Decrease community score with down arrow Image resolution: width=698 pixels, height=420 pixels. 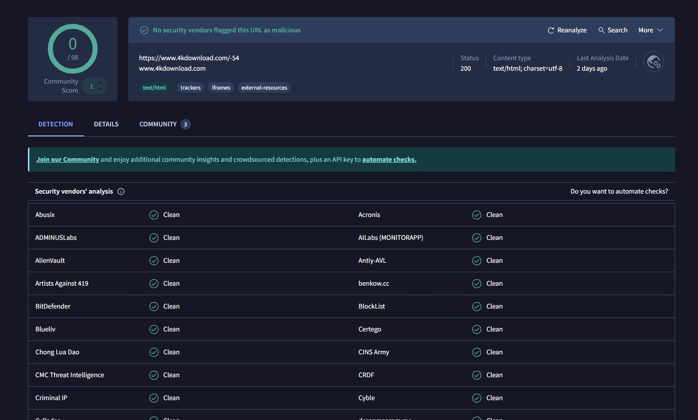100,90
